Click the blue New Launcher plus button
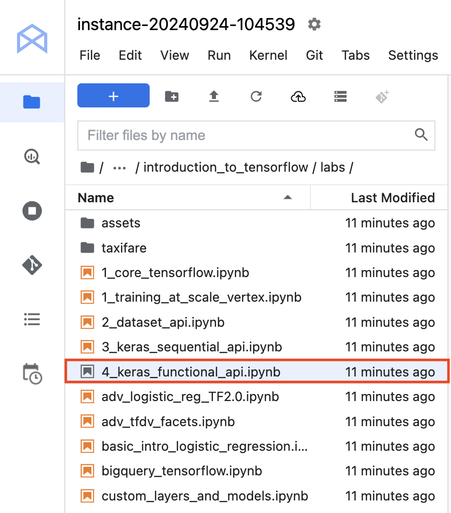451x513 pixels. tap(114, 95)
